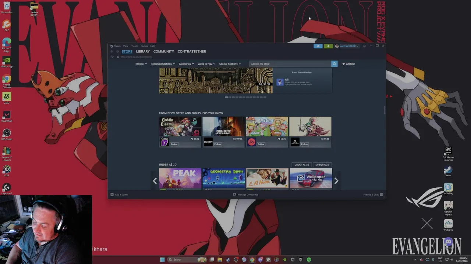Open the Games menu
Screen dimensions: 471x264
(144, 46)
